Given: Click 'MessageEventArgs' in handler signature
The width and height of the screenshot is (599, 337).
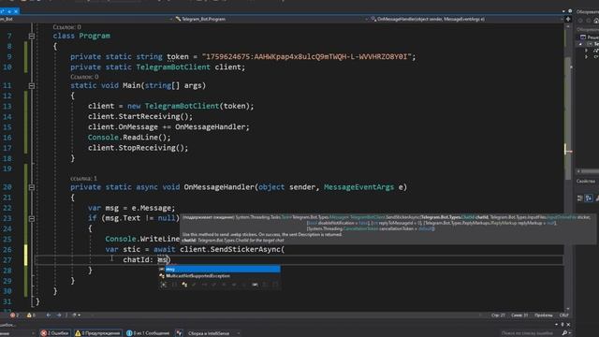Looking at the screenshot, I should [358, 187].
